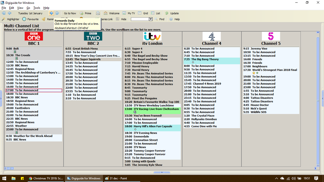The height and width of the screenshot is (182, 324).
Task: Switch to the Chrome Christmas TV 2018 window
Action: coord(46,178)
